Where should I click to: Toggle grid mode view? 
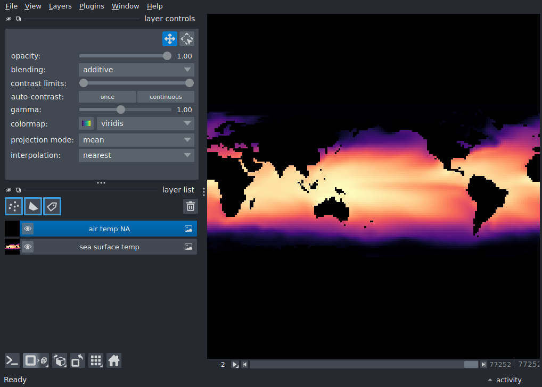coord(96,361)
